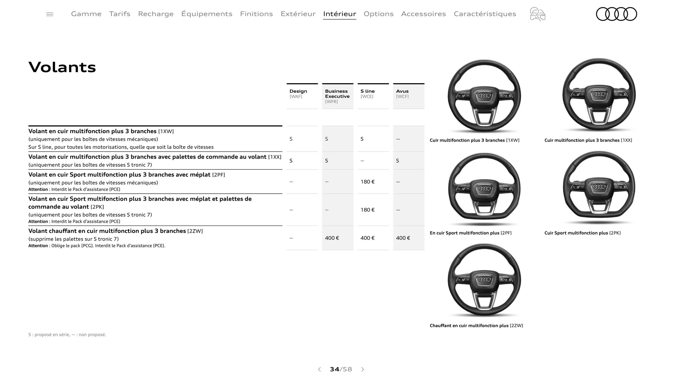Switch to the Recharge tab
Image resolution: width=682 pixels, height=384 pixels.
pos(156,14)
